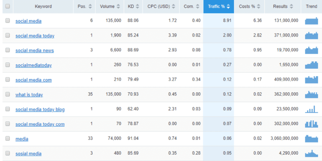
Task: Click the sort arrows on the KD column
Action: point(138,6)
